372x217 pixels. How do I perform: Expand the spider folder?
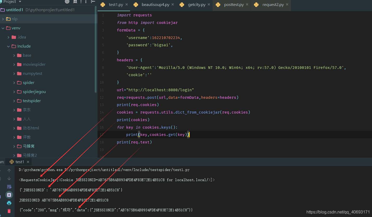click(15, 82)
